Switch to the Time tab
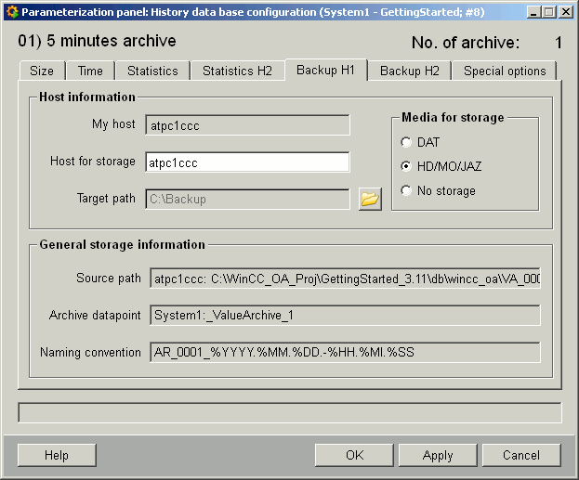This screenshot has height=480, width=579. (90, 71)
